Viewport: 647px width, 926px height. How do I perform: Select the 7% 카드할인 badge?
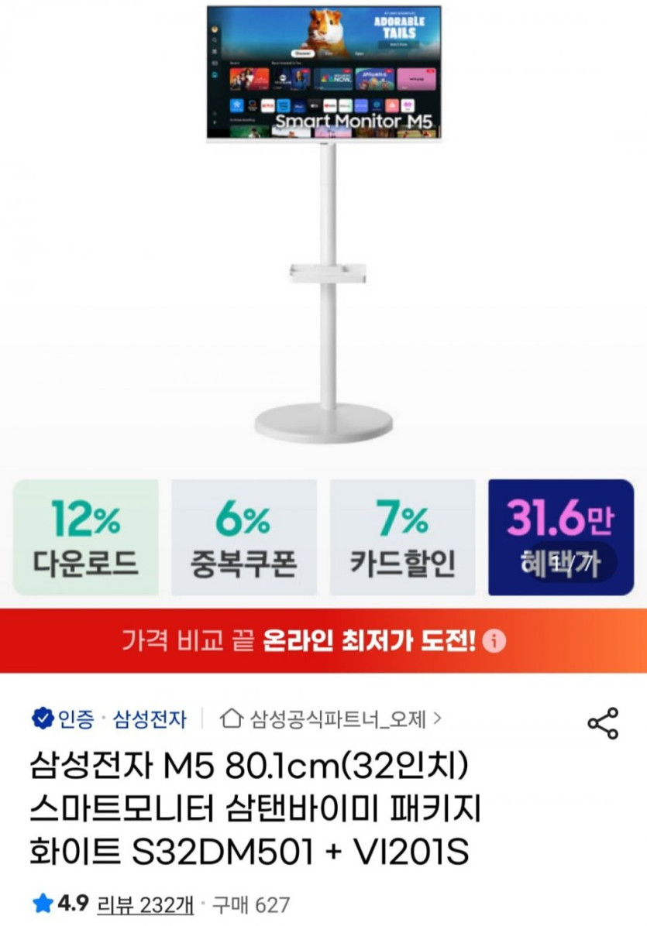click(402, 537)
